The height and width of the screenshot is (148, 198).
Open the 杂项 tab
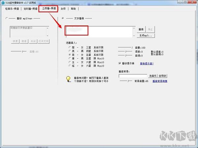click(x=63, y=9)
